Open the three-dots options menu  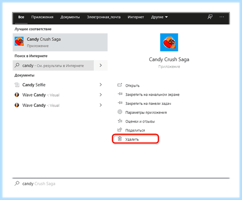(x=221, y=17)
